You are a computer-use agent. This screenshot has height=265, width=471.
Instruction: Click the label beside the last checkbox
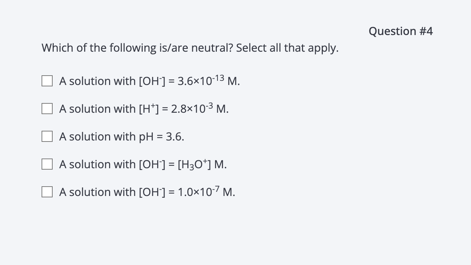coord(146,192)
